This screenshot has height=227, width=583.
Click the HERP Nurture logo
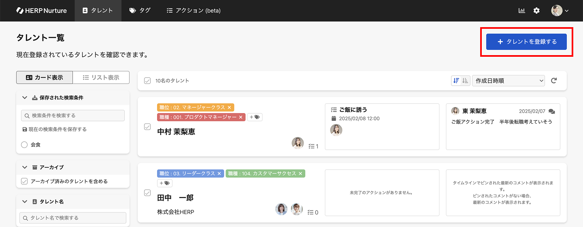41,11
